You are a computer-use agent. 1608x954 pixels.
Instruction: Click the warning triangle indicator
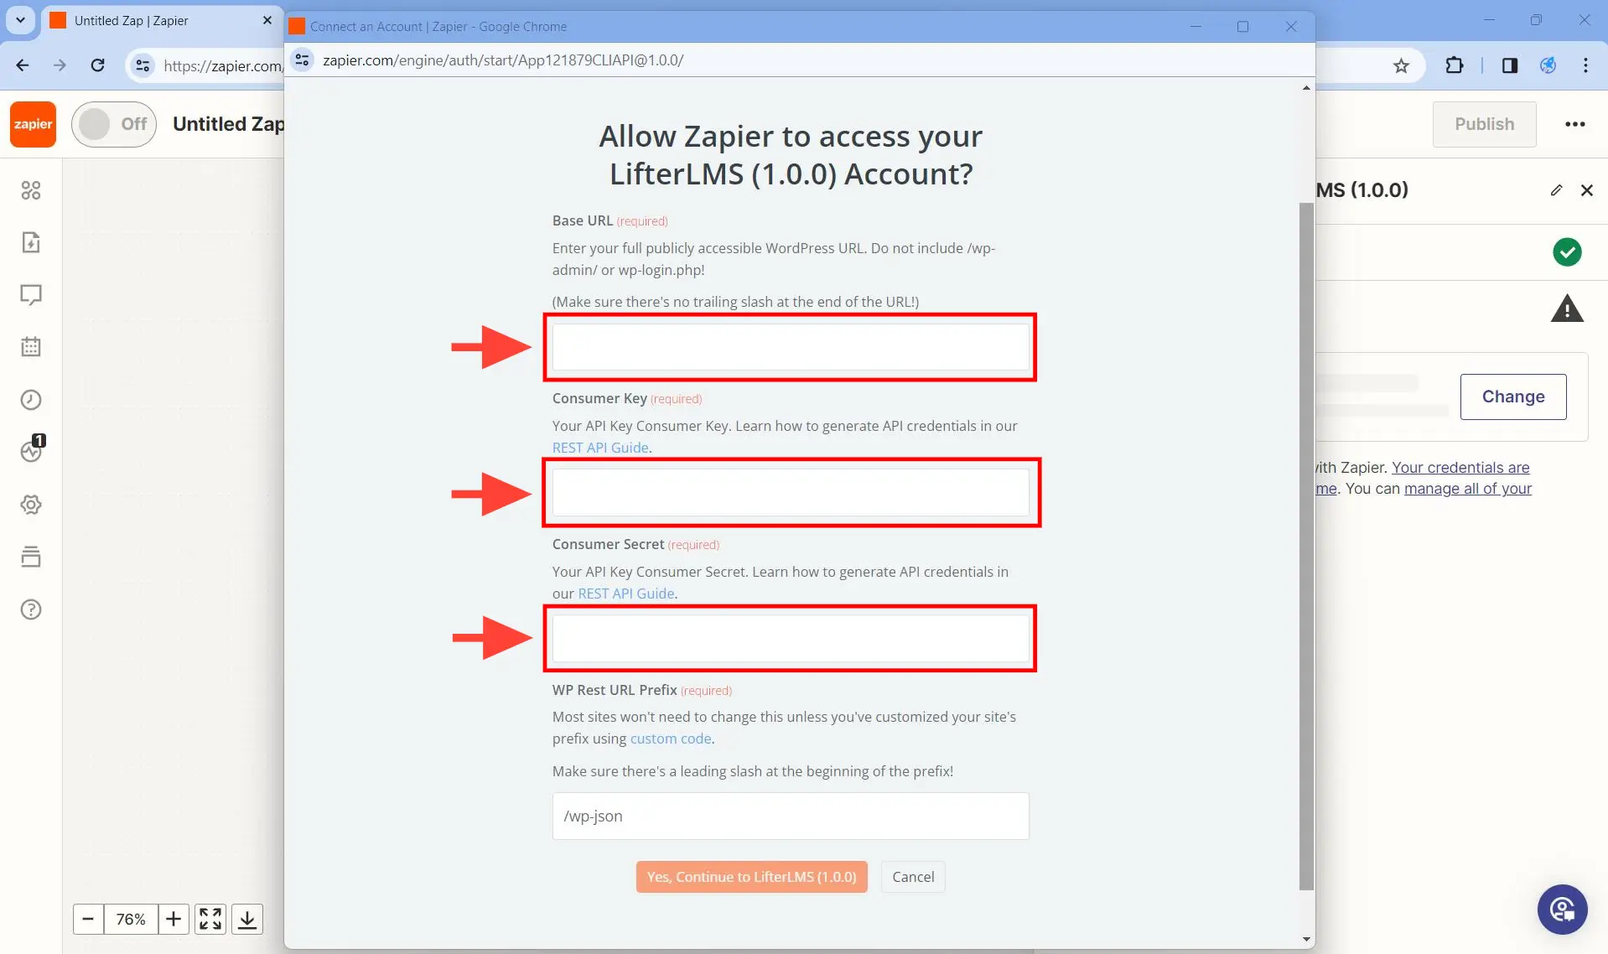tap(1567, 308)
